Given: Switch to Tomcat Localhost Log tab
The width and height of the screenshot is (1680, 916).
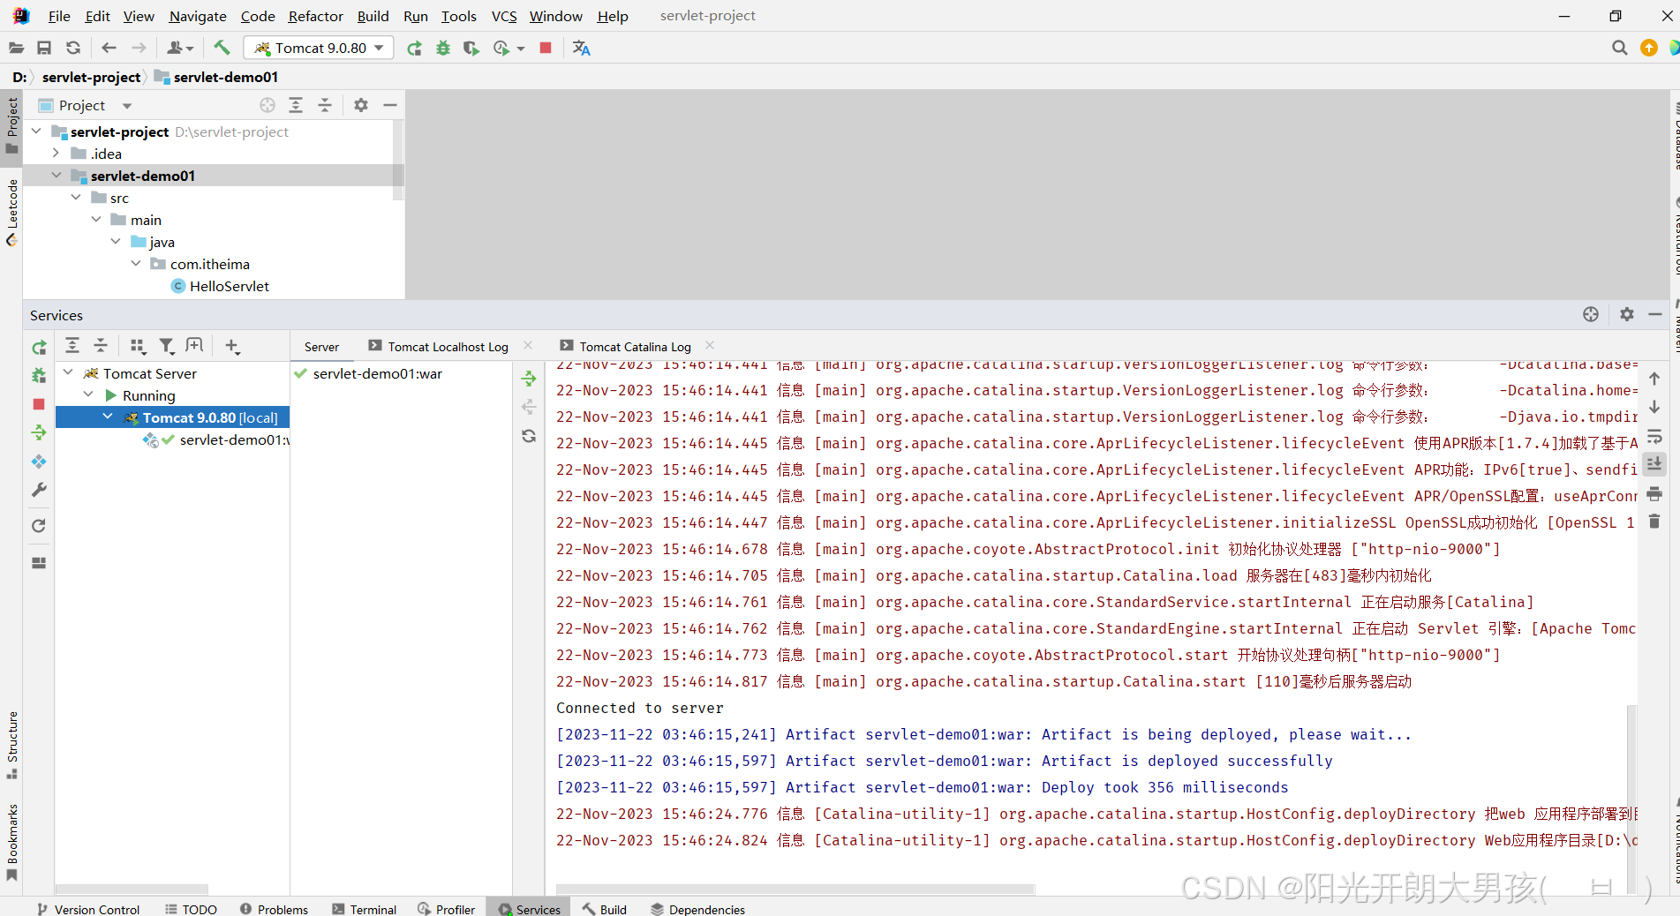Looking at the screenshot, I should pos(439,347).
